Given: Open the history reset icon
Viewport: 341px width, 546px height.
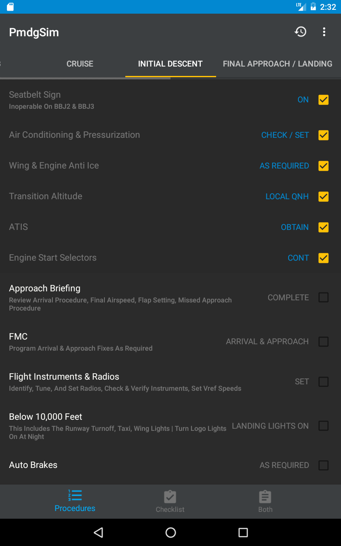Looking at the screenshot, I should 301,32.
